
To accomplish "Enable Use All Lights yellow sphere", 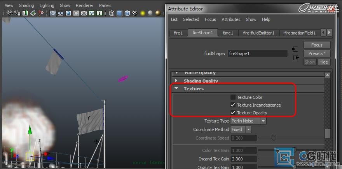I will point(143,13).
